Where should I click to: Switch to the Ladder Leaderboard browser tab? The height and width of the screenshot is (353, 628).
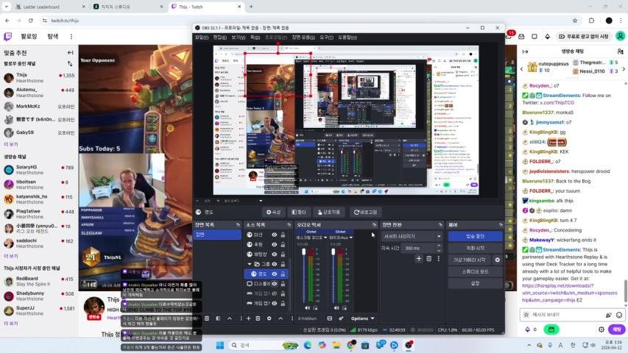coord(41,7)
